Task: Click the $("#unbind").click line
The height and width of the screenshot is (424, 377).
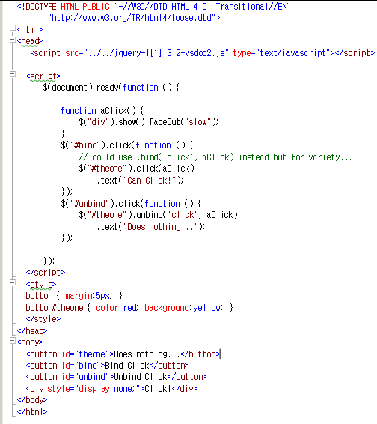Action: tap(131, 203)
